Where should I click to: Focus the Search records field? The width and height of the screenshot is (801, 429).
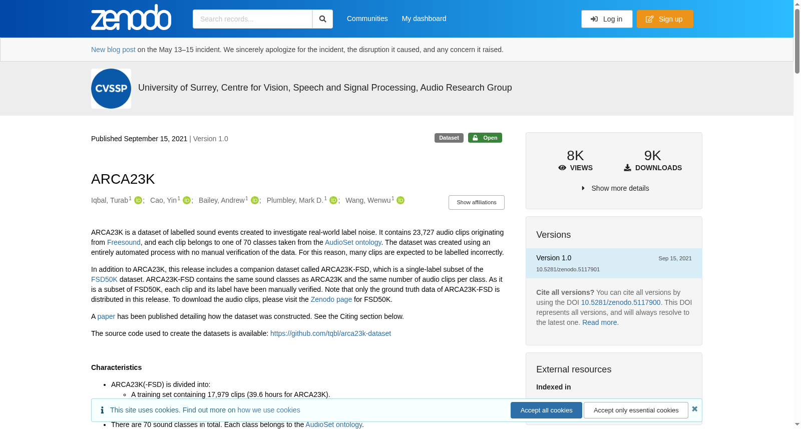(252, 19)
